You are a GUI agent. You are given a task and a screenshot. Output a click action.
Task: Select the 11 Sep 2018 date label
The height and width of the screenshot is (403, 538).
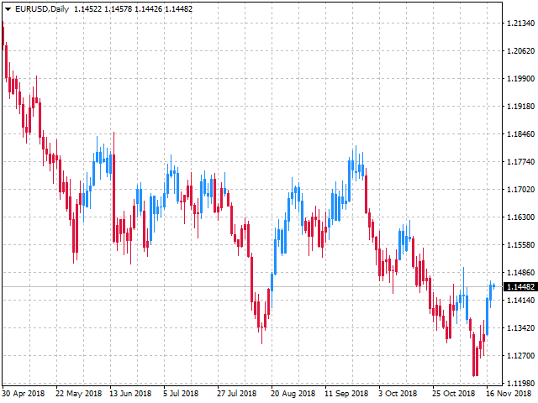(345, 393)
